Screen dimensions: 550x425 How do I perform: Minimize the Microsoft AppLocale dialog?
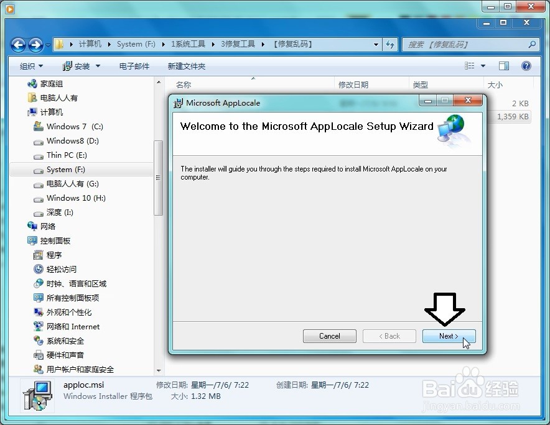click(427, 101)
